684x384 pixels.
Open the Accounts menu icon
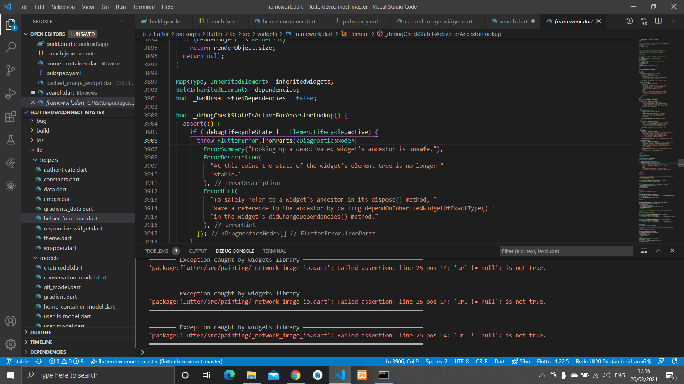point(11,321)
